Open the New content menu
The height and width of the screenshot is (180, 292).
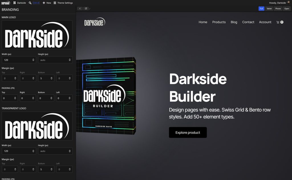[47, 3]
